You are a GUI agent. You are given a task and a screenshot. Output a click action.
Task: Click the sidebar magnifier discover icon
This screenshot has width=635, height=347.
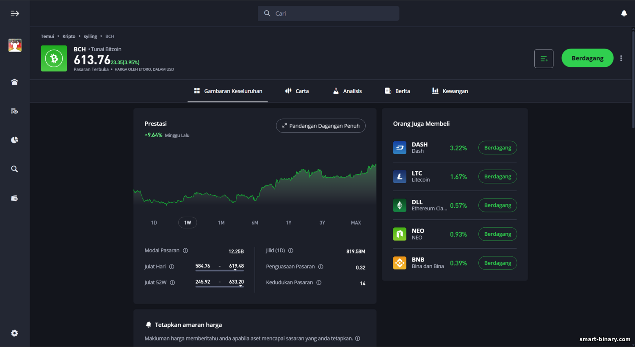coord(14,169)
